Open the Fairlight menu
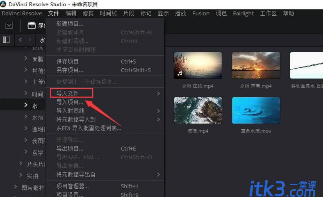Image resolution: width=323 pixels, height=197 pixels. pos(243,13)
